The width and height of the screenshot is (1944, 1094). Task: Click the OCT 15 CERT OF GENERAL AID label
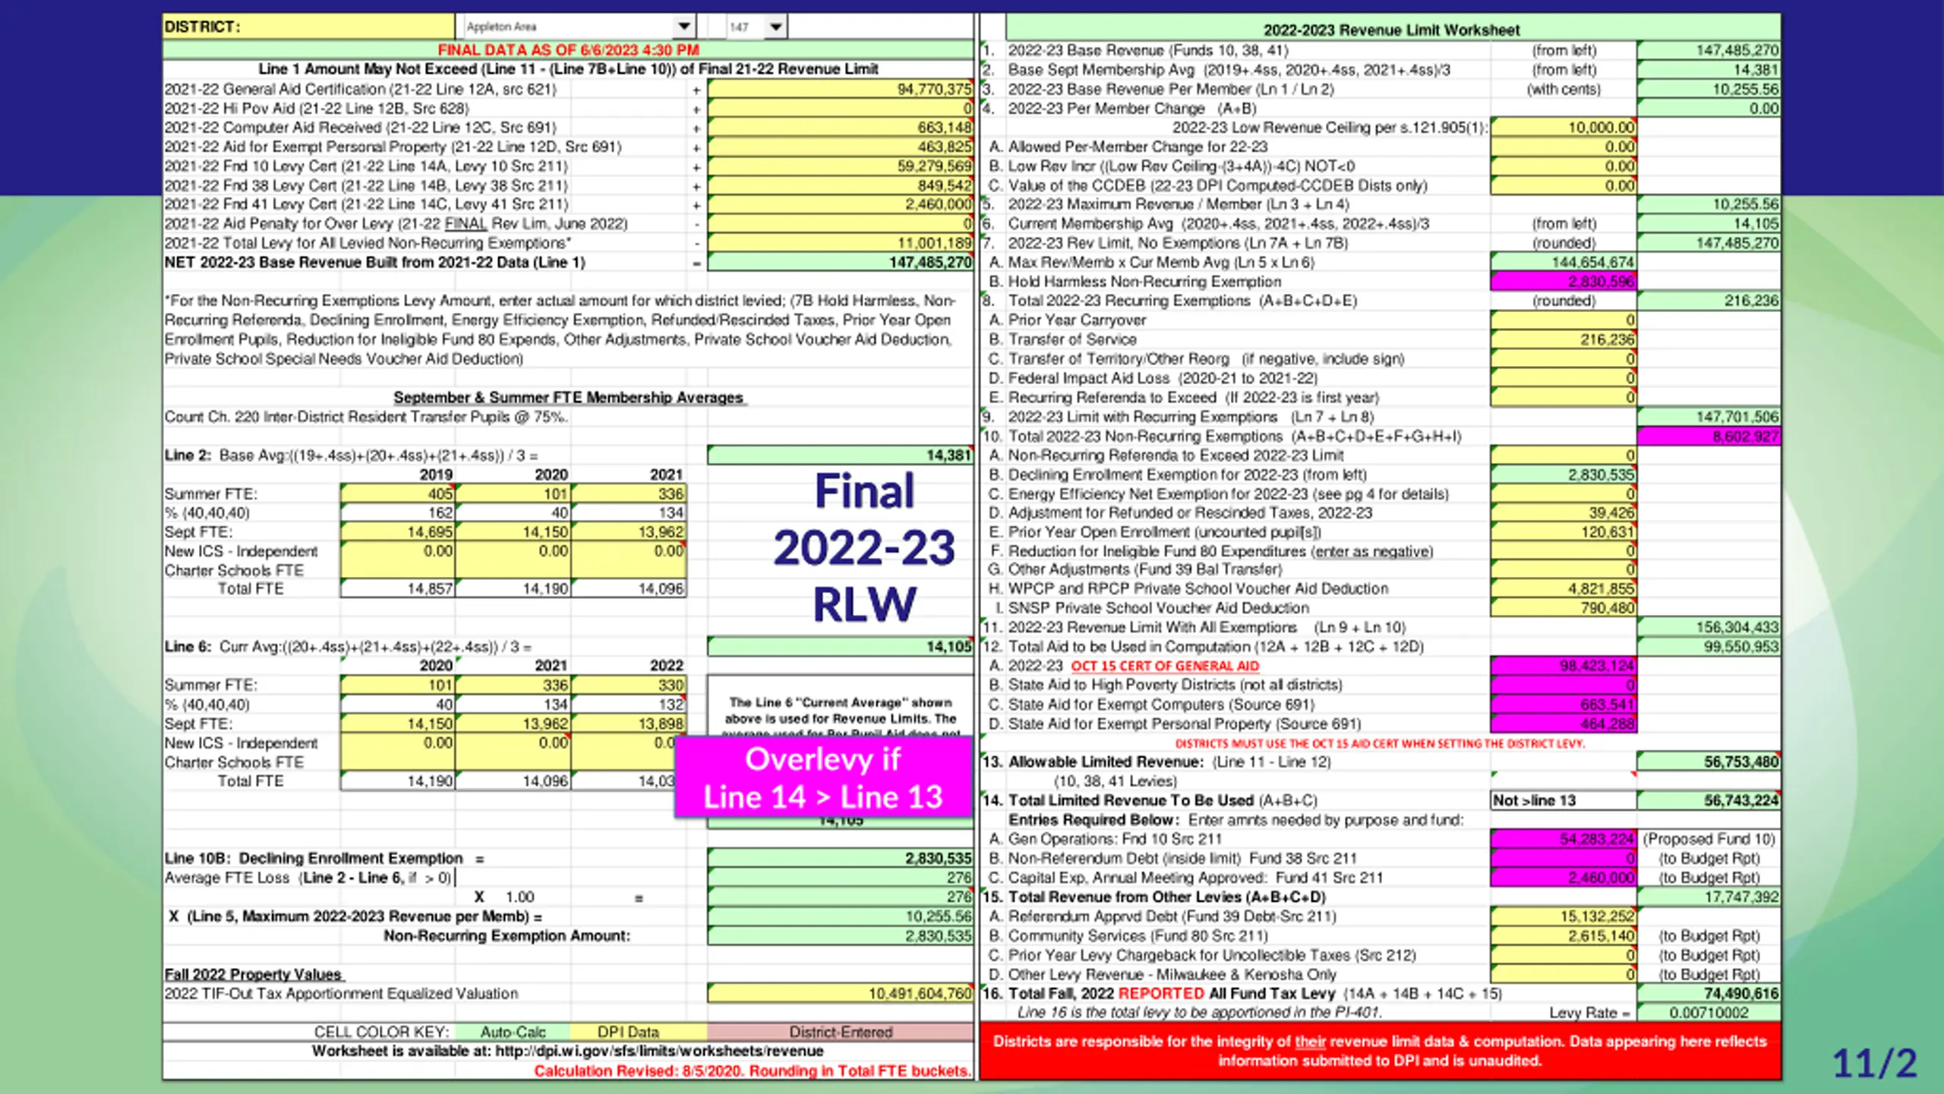coord(1165,667)
